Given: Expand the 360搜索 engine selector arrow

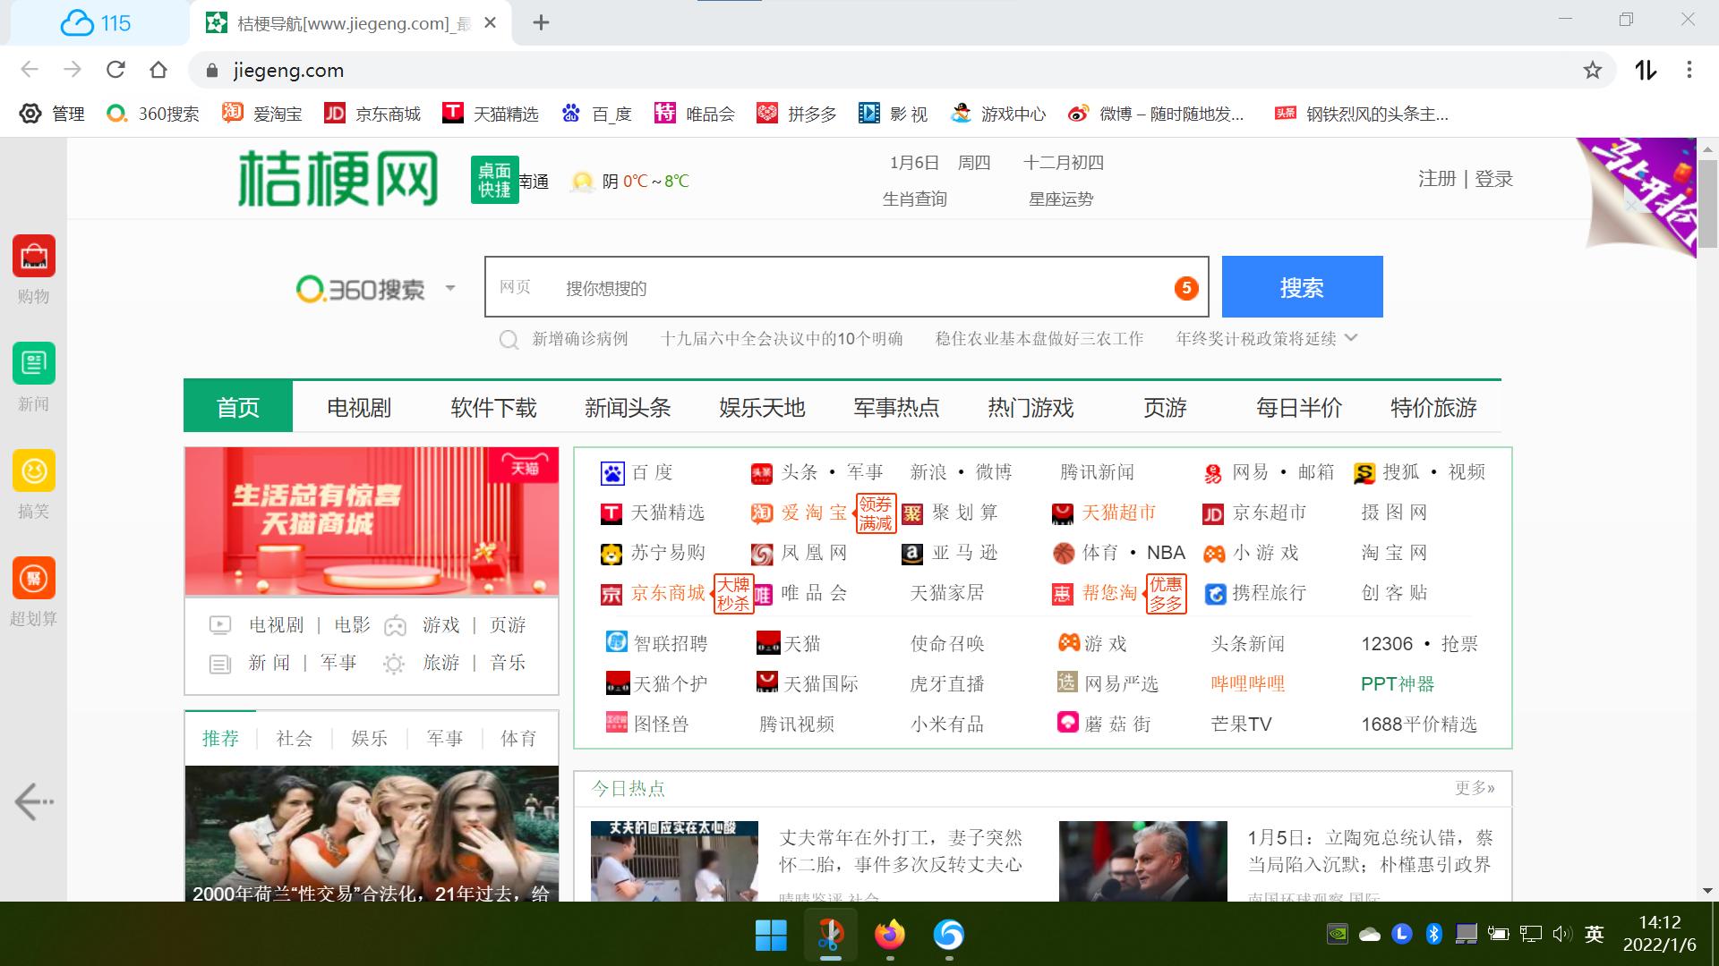Looking at the screenshot, I should pos(451,288).
